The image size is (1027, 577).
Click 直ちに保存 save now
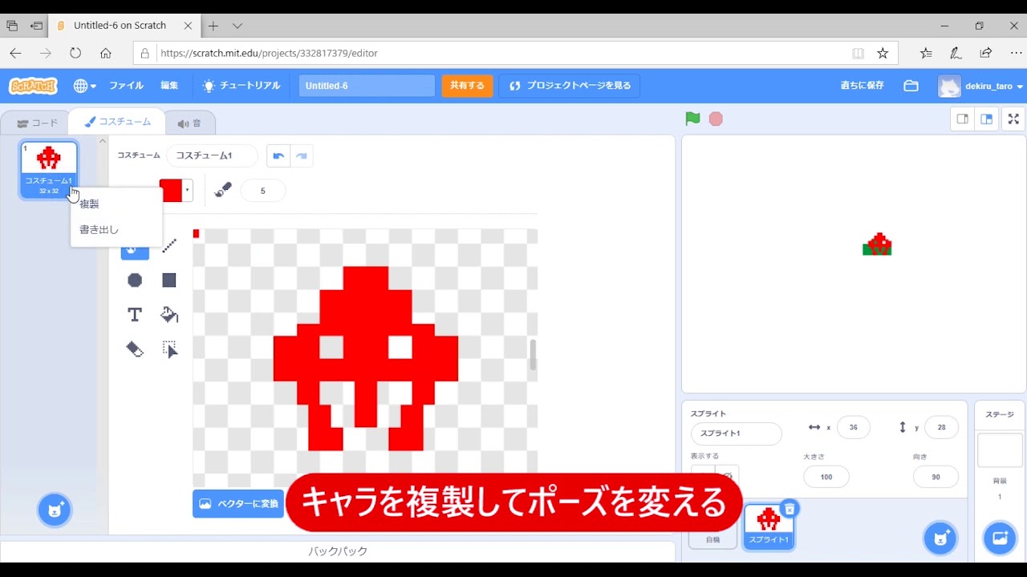[x=862, y=86]
